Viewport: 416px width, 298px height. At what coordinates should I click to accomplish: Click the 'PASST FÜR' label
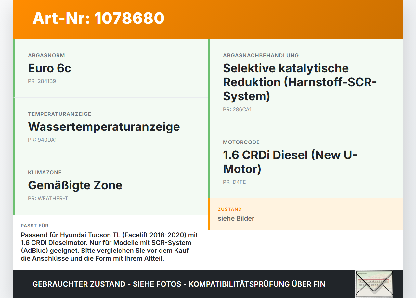coord(35,226)
